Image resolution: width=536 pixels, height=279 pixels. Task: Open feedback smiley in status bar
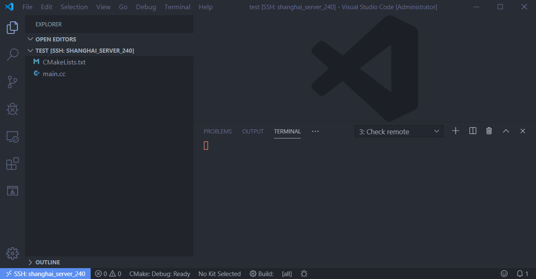click(x=504, y=274)
